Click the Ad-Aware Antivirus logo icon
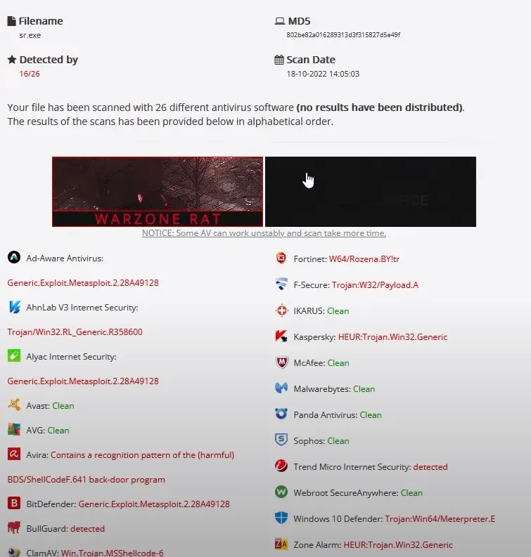 [14, 257]
